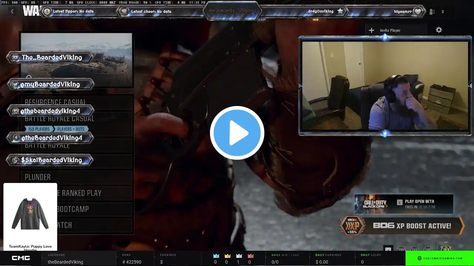
Task: Click the Instagram icon beside @thebeardedviking4
Action: [x=16, y=111]
